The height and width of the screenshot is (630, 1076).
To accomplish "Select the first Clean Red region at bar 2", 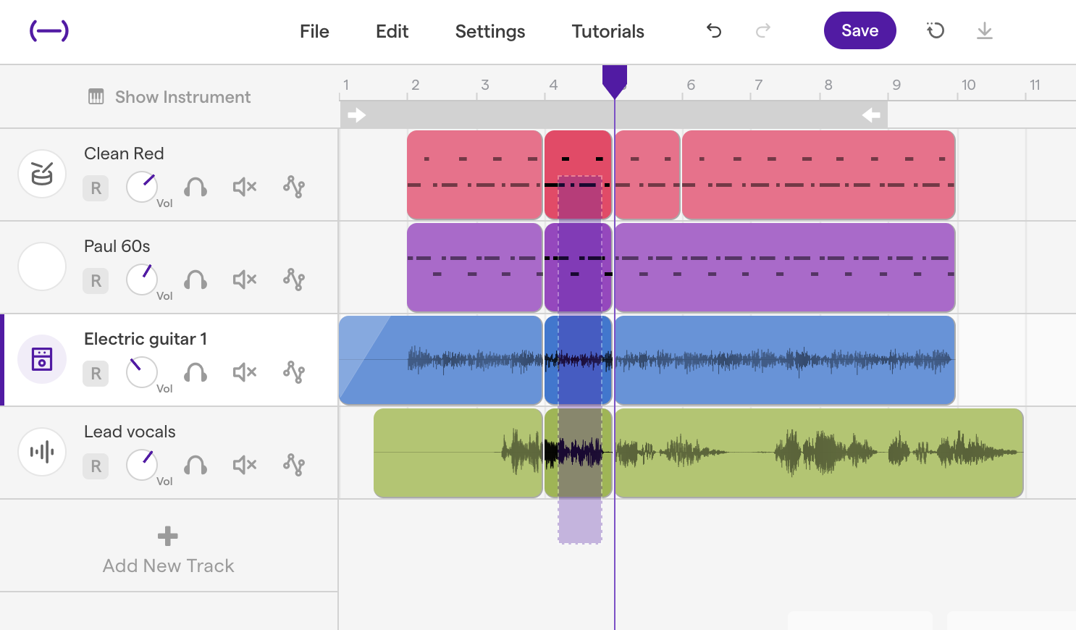I will pos(475,175).
